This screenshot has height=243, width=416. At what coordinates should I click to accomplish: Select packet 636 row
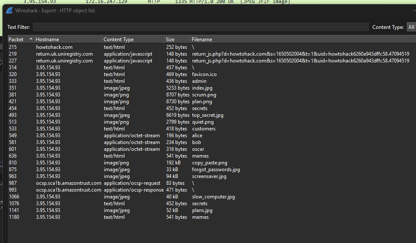(x=212, y=156)
